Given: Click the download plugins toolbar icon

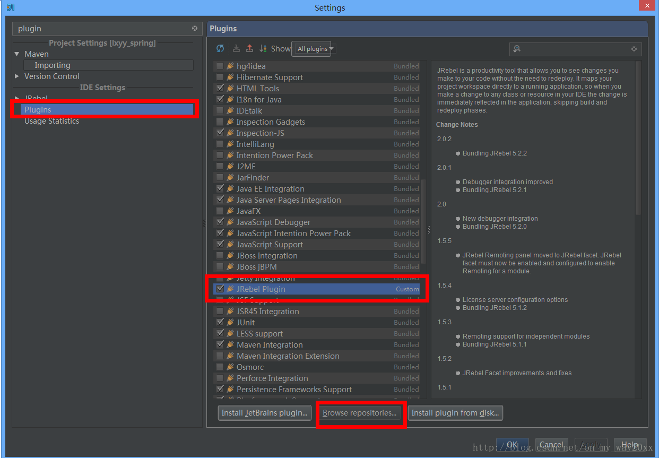Looking at the screenshot, I should pos(237,48).
